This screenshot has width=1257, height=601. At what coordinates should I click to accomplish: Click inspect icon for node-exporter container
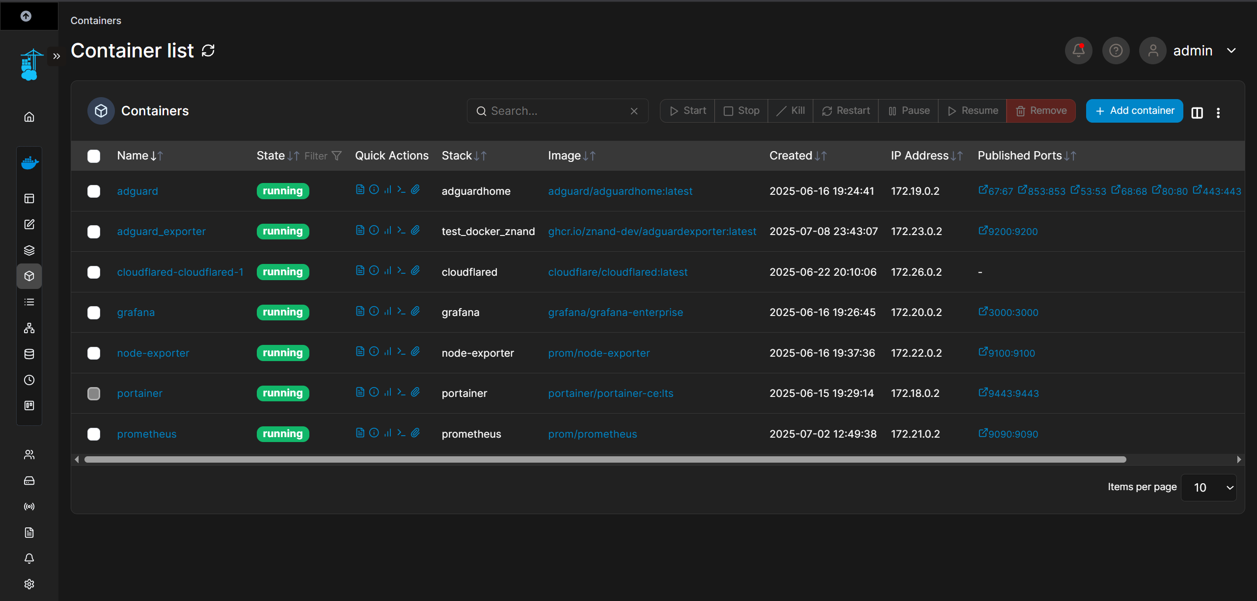click(x=374, y=352)
